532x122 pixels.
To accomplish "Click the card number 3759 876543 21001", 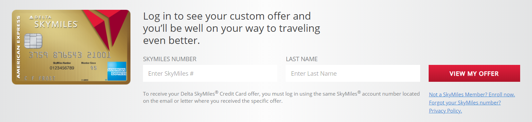I will [x=70, y=55].
